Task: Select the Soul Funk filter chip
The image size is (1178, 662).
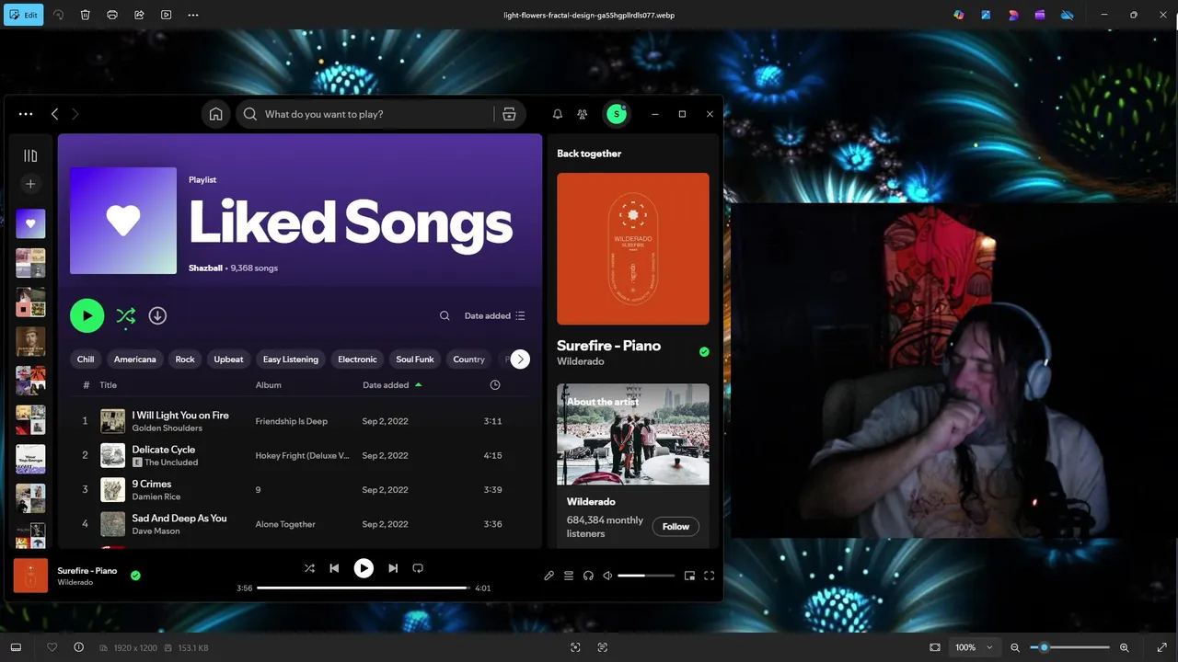Action: coord(415,360)
